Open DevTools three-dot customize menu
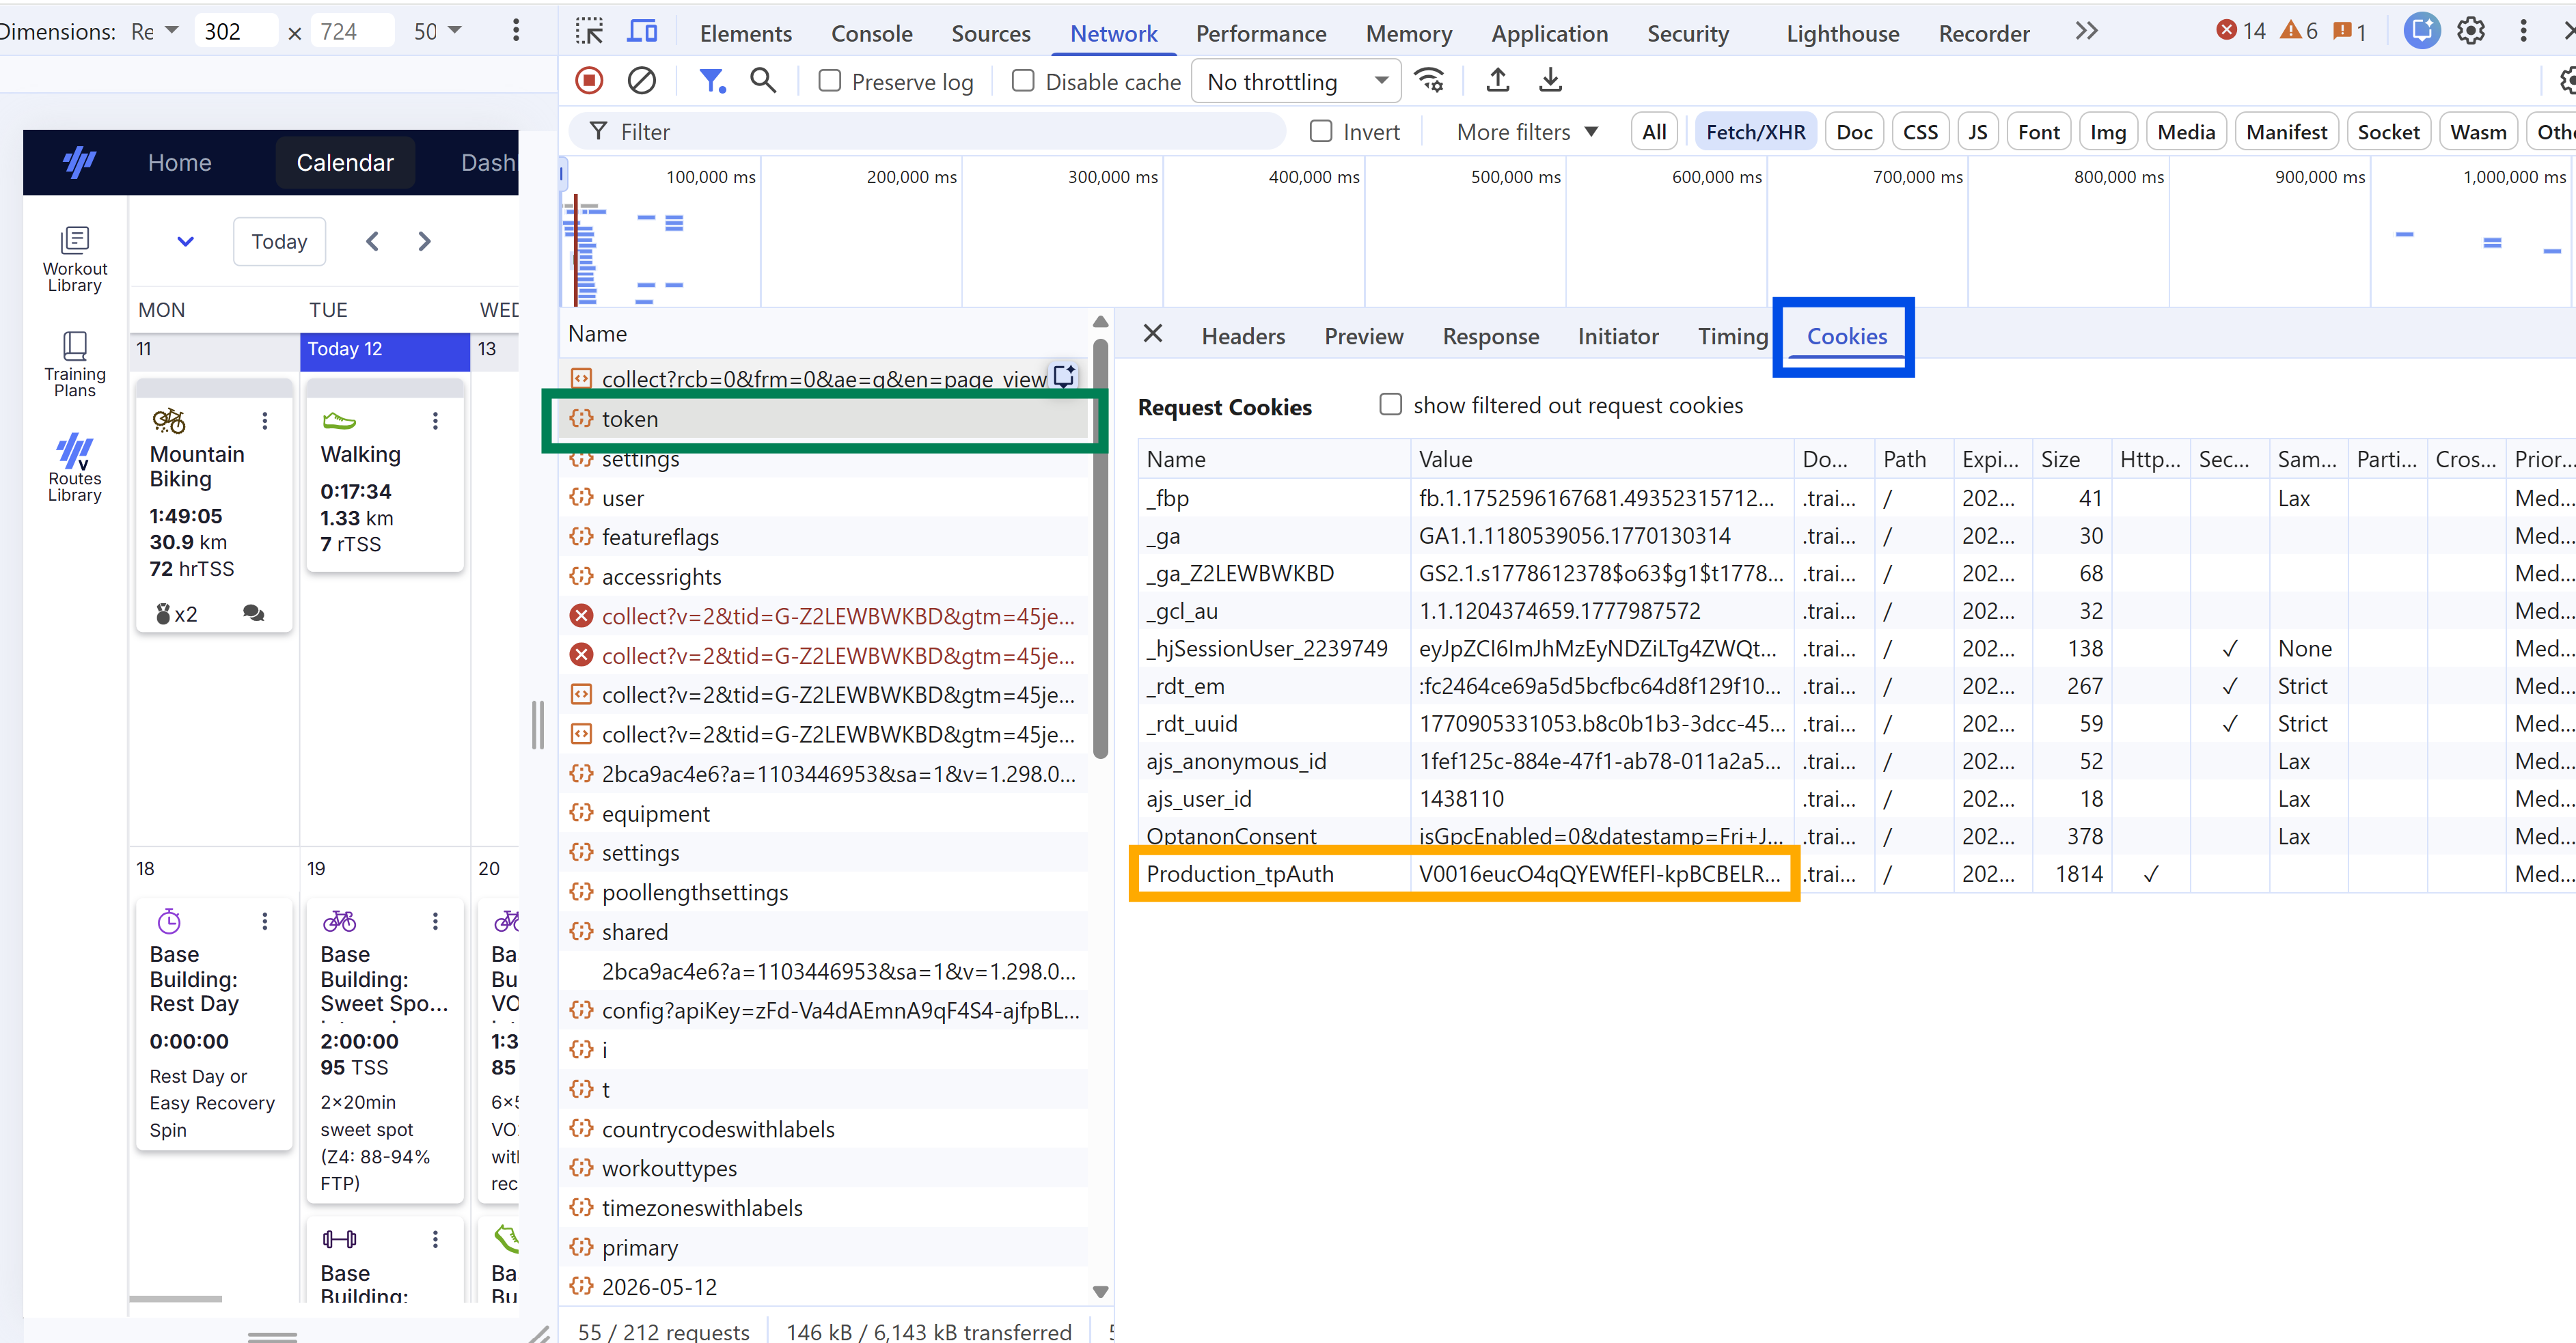This screenshot has width=2576, height=1343. pyautogui.click(x=2523, y=31)
